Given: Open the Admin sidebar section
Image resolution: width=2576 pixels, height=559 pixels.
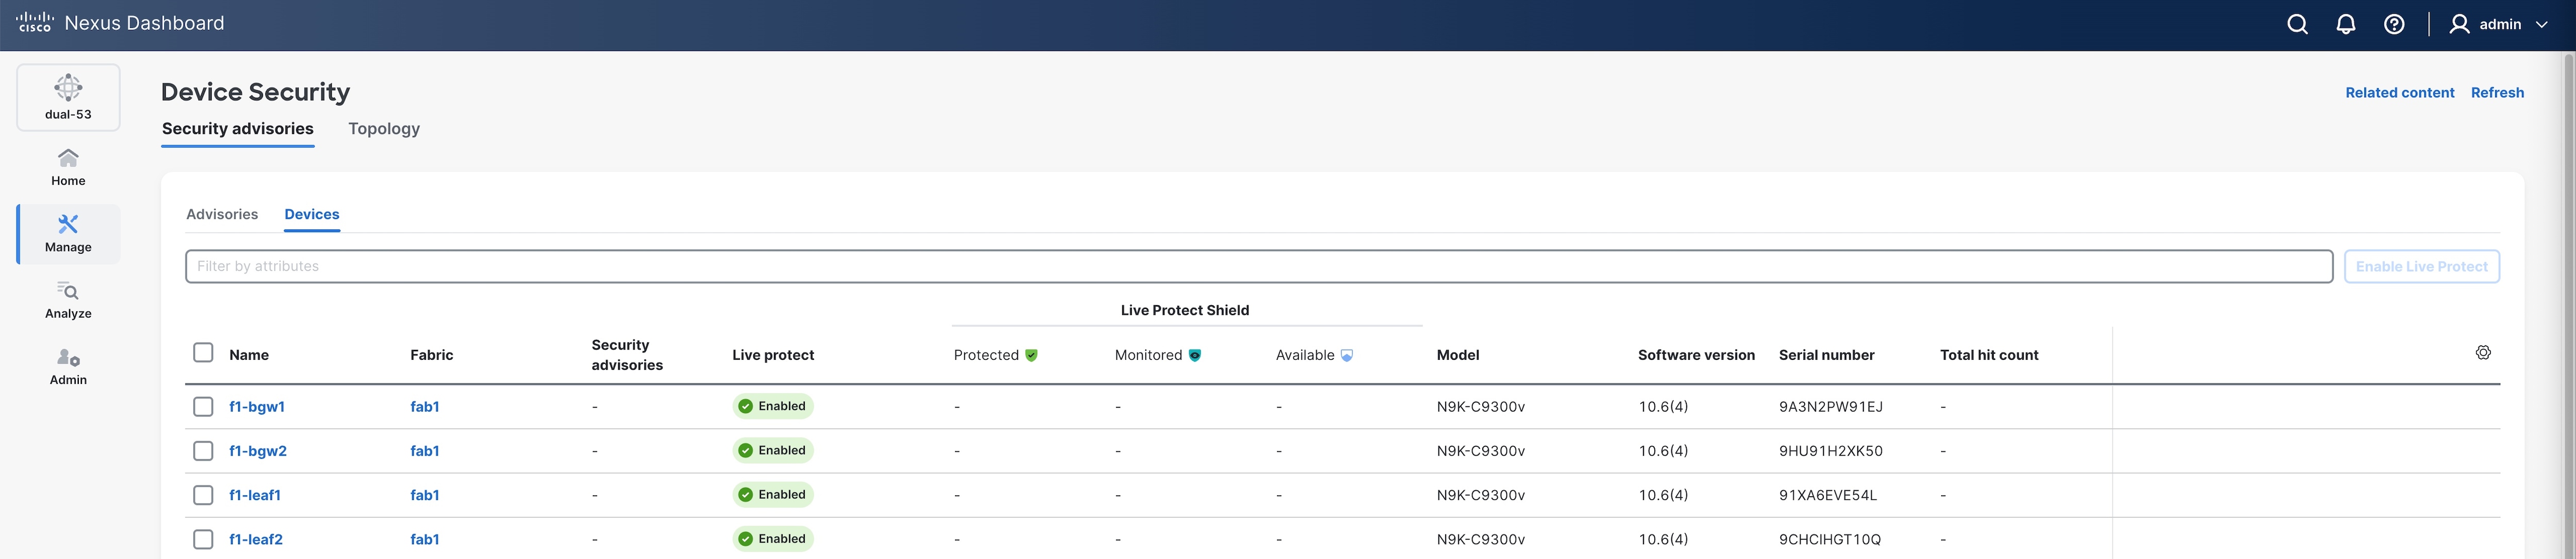Looking at the screenshot, I should [x=68, y=366].
